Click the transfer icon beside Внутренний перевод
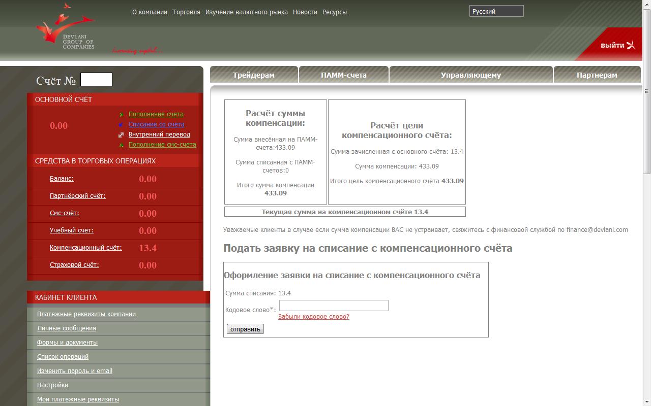This screenshot has width=651, height=406. (x=121, y=135)
